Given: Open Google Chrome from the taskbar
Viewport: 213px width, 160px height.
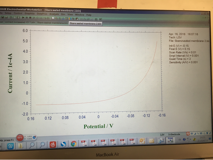Looking at the screenshot, I should click(74, 144).
